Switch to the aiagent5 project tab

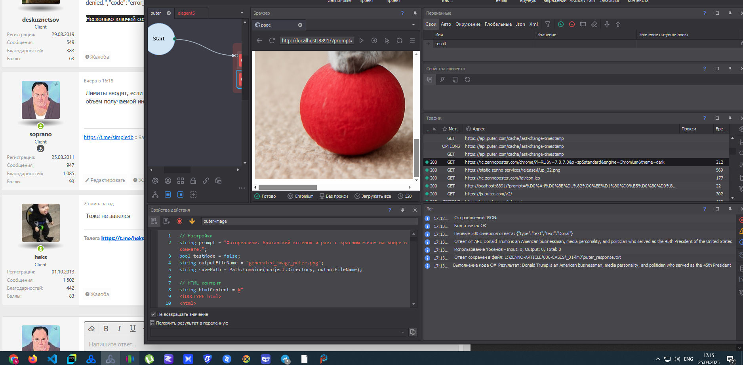tap(187, 13)
